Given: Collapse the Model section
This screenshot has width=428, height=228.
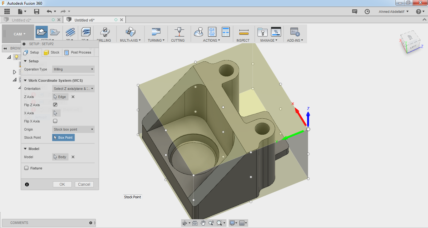Looking at the screenshot, I should (25, 149).
